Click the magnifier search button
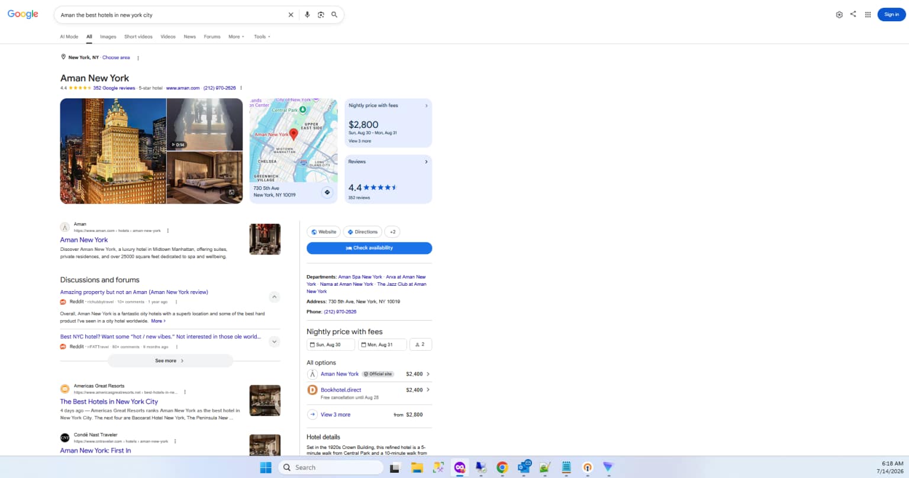The image size is (909, 478). click(x=334, y=15)
